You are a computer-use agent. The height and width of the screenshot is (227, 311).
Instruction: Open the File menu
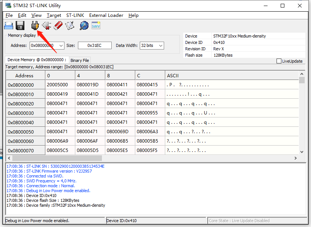pos(9,15)
